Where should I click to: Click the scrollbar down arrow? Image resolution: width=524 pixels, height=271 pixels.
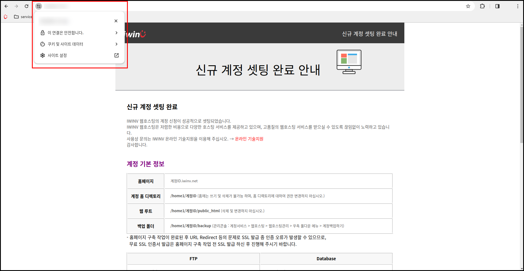point(522,268)
